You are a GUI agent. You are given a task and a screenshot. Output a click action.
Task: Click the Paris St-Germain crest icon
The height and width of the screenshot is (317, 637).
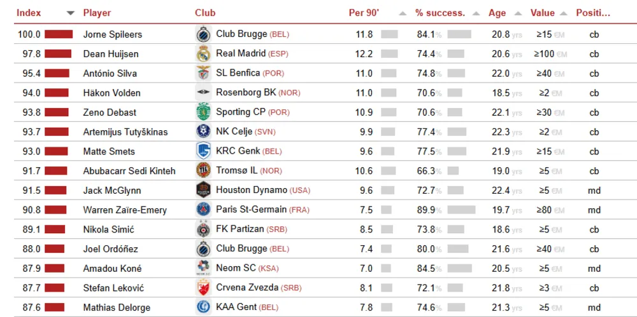(203, 210)
